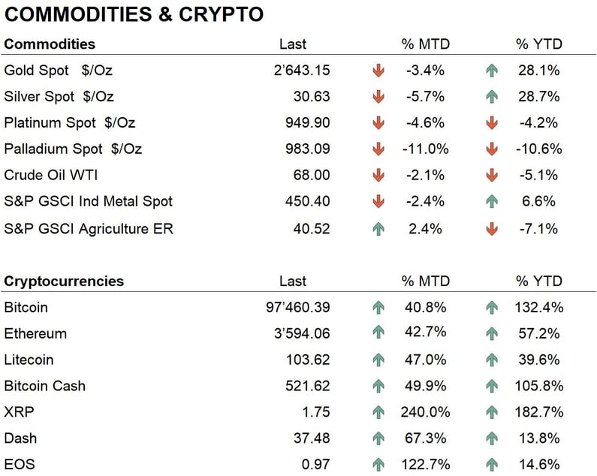The width and height of the screenshot is (597, 476).
Task: Click the Crude Oil WTI MTD down arrow
Action: click(x=378, y=176)
